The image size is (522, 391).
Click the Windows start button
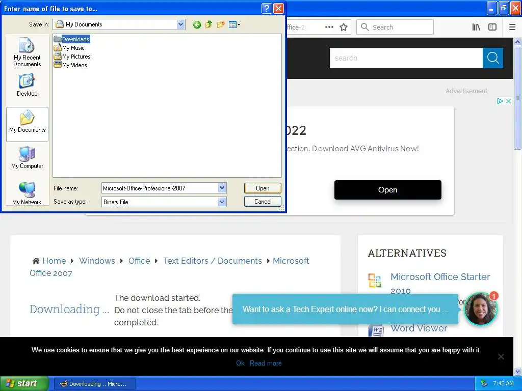coord(24,383)
